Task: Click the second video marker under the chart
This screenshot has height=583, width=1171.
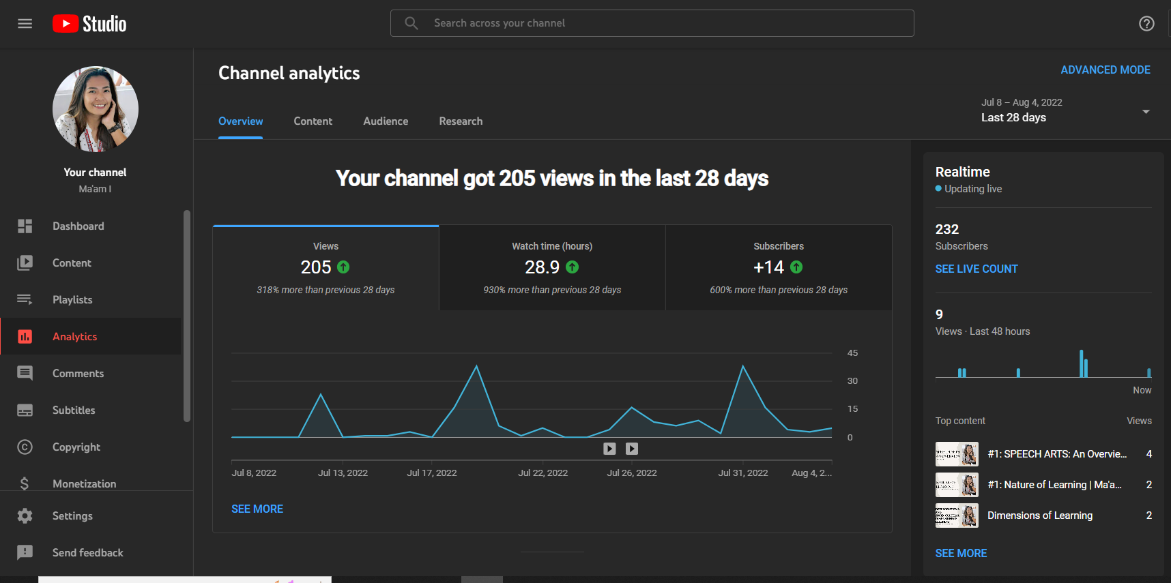Action: (x=632, y=449)
